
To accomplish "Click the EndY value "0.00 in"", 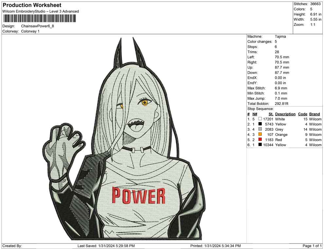I will coord(280,83).
